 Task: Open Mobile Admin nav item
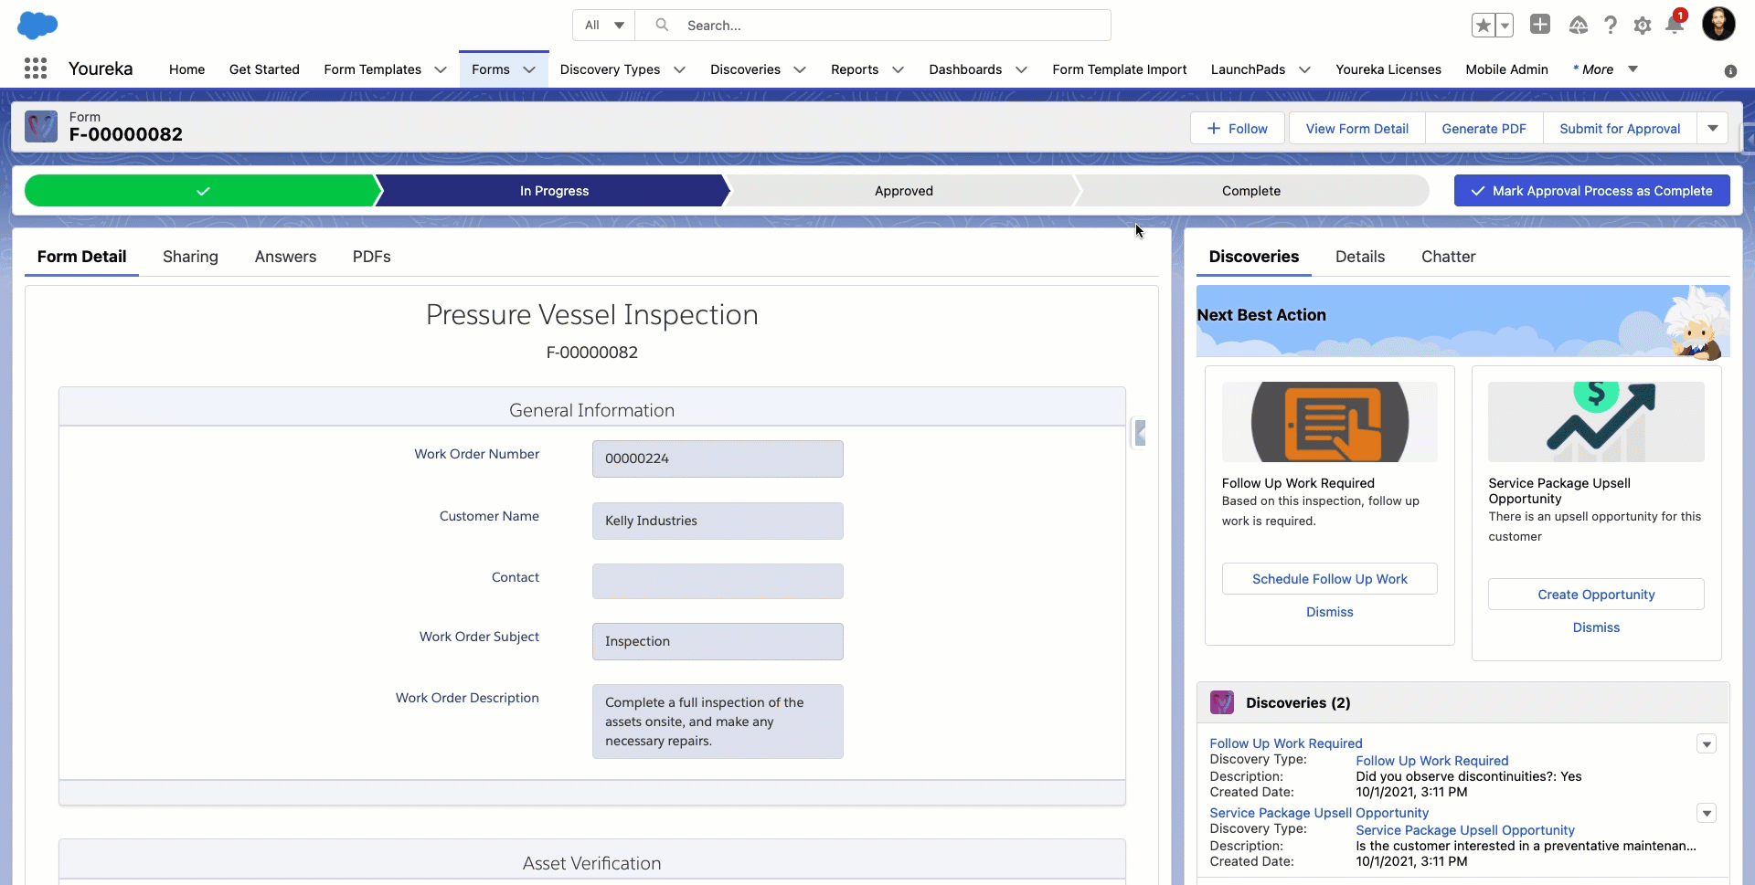[1506, 69]
